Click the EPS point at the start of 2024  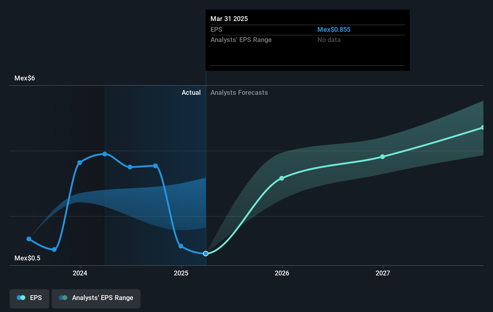pos(80,163)
